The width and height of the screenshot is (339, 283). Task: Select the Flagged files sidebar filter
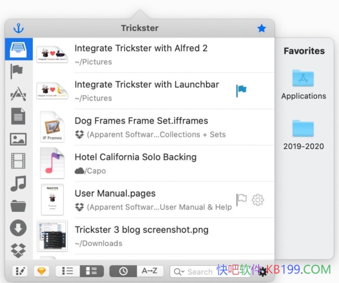pos(17,72)
